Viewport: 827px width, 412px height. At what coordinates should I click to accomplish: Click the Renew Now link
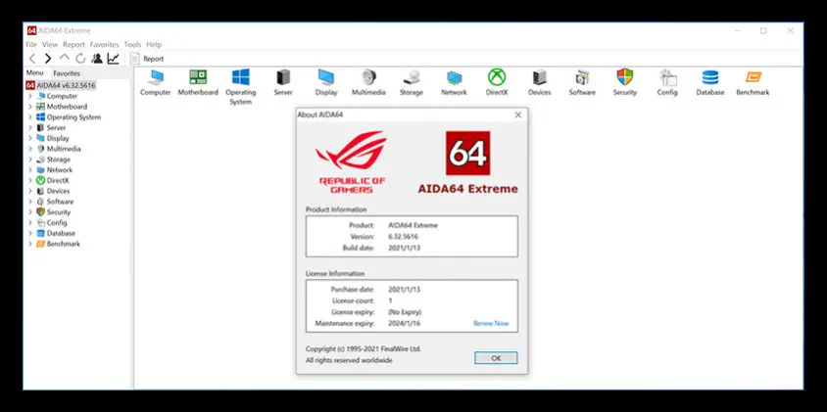[491, 323]
